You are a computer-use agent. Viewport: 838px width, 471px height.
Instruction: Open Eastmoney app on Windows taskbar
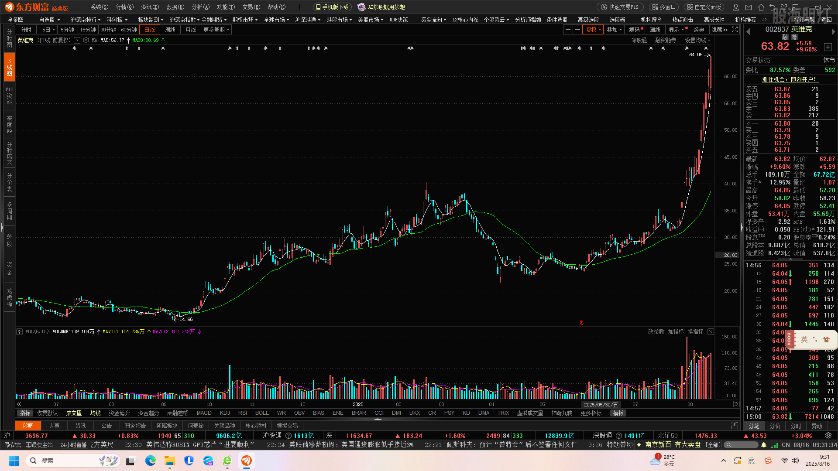pyautogui.click(x=247, y=461)
